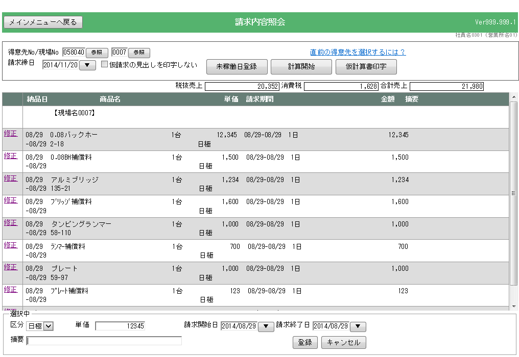This screenshot has height=357, width=519.
Task: Click メインメニューへ戻る button
Action: point(43,22)
